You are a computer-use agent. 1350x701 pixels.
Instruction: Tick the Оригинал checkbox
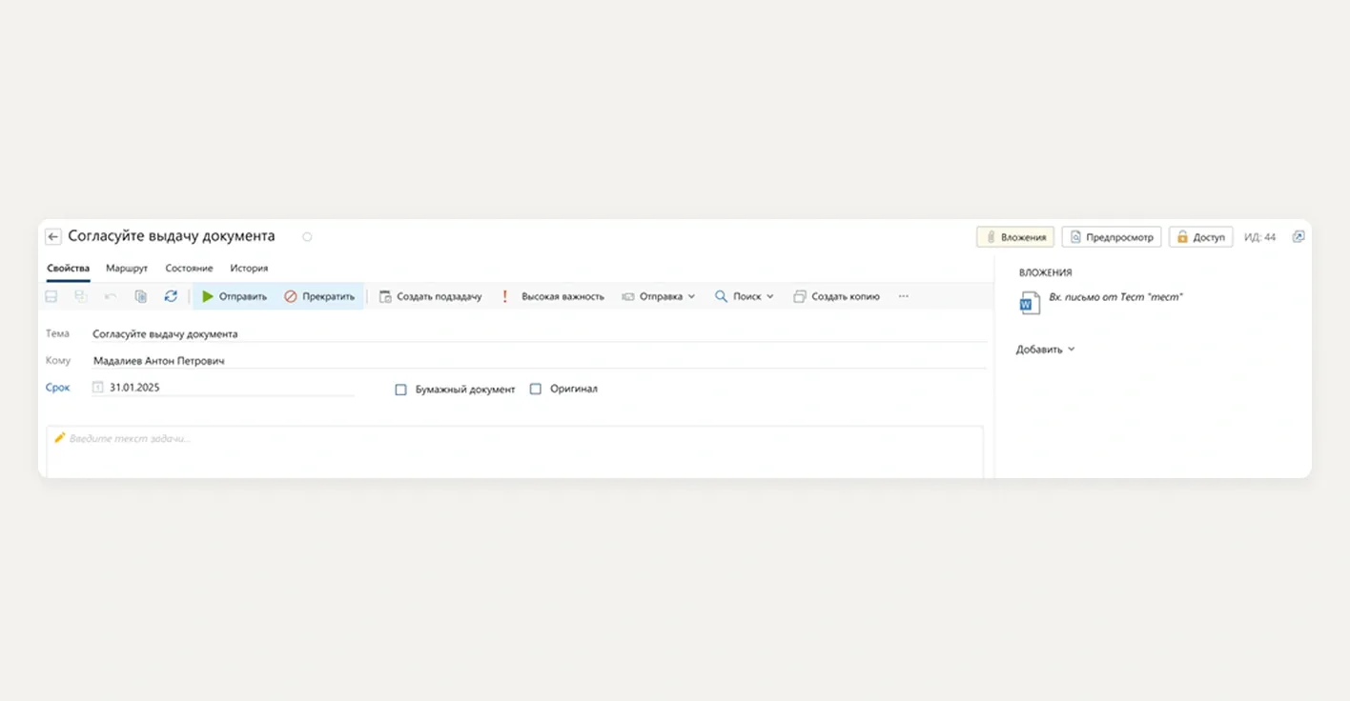(x=536, y=390)
